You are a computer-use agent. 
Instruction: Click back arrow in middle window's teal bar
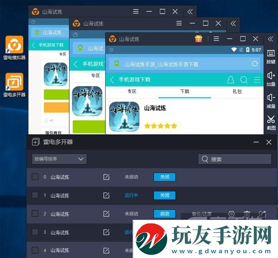pyautogui.click(x=76, y=64)
